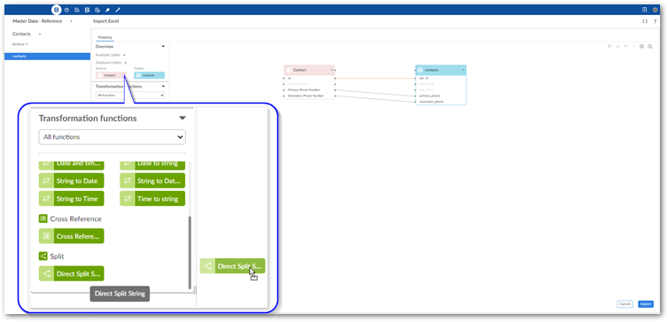Click the delete trash icon on canvas toolbar
668x322 pixels.
tap(610, 46)
